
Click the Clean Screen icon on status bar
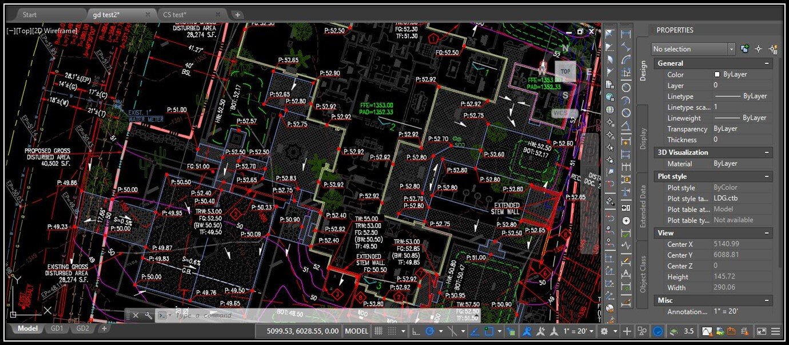(x=762, y=331)
